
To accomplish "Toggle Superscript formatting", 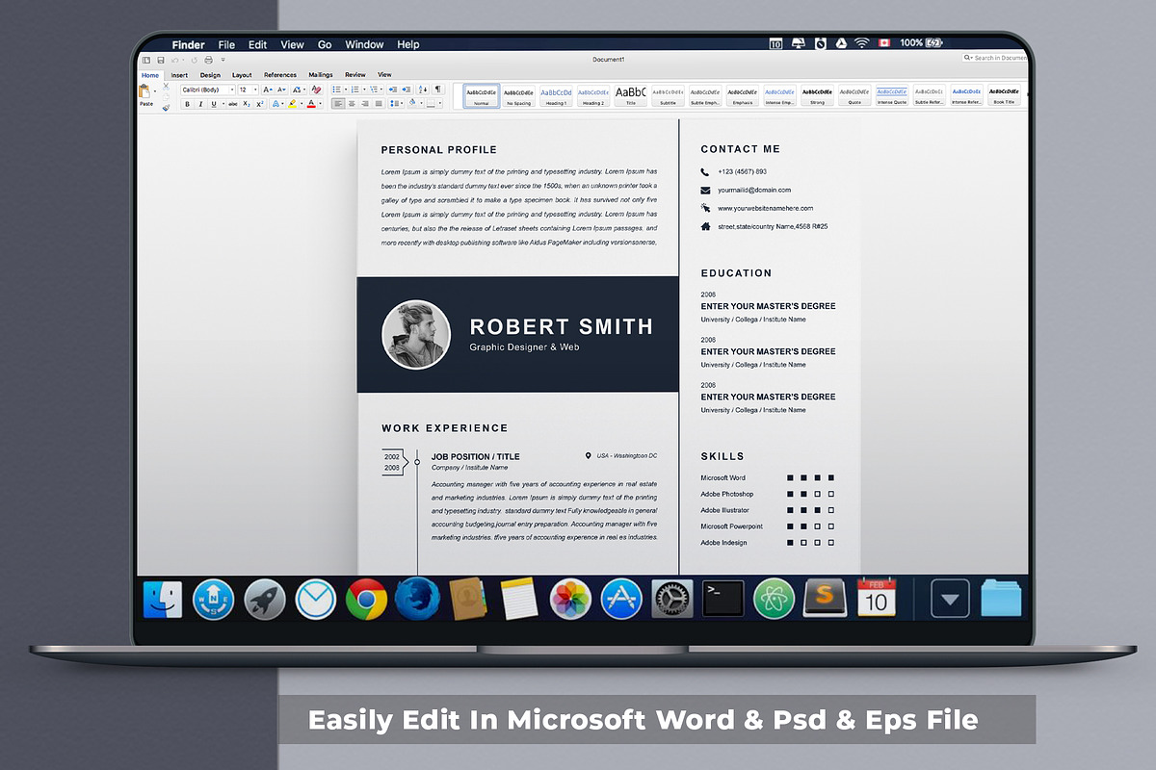I will click(260, 104).
